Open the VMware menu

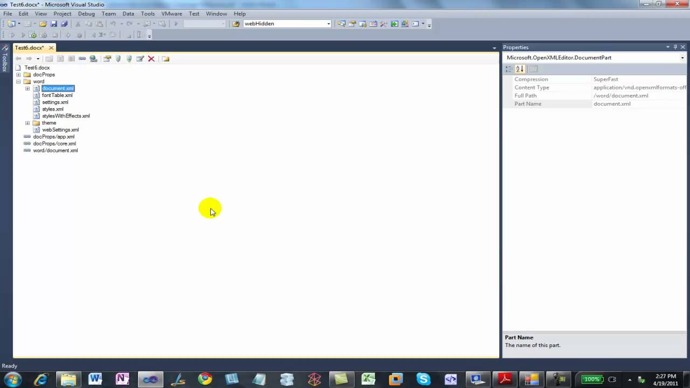click(x=171, y=13)
